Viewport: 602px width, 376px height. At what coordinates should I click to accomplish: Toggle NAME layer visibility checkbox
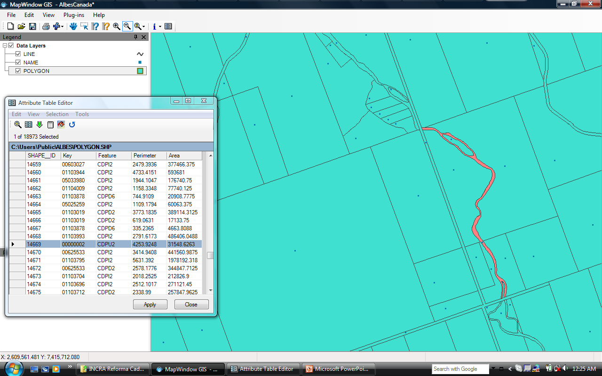(x=18, y=63)
